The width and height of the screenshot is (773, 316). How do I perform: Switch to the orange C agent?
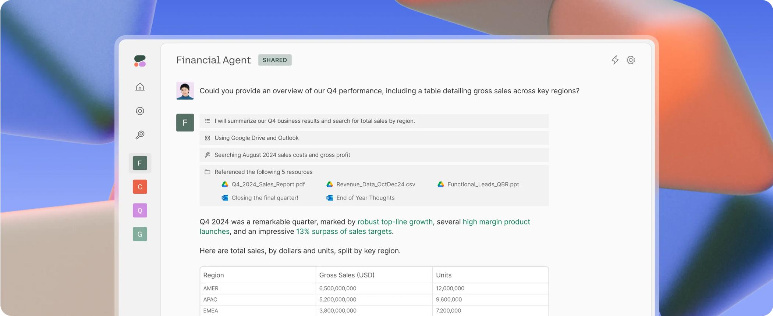(x=140, y=187)
